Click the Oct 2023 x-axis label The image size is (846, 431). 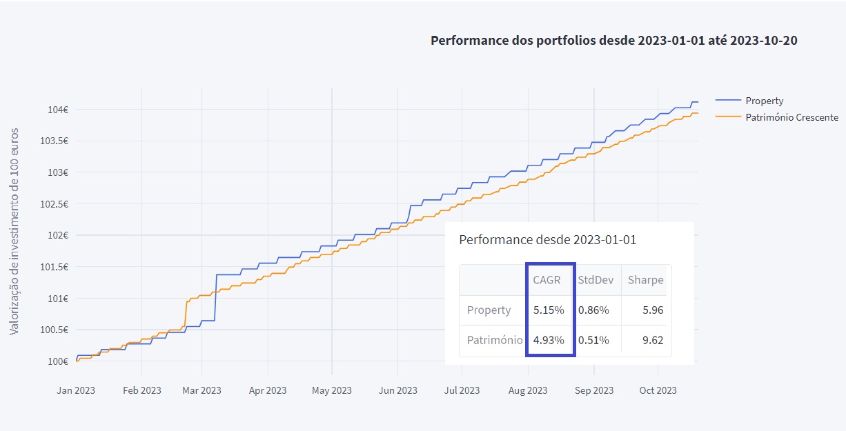tap(658, 390)
